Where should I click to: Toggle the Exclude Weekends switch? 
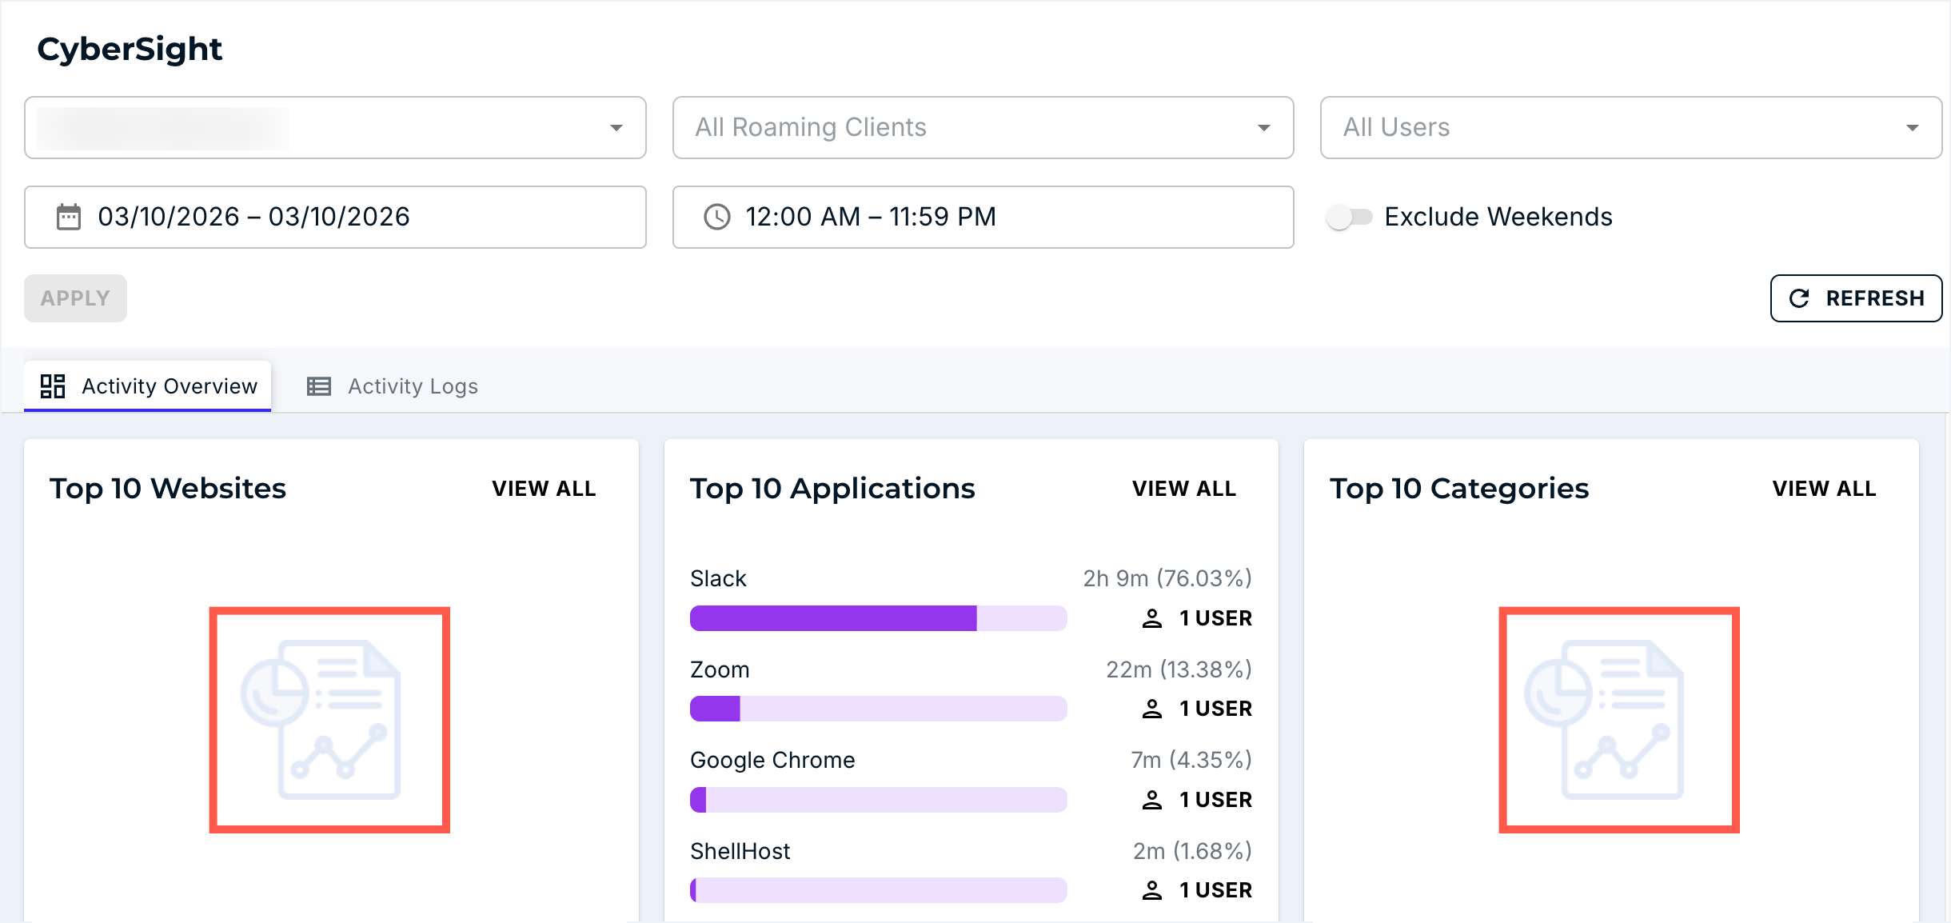pos(1348,217)
